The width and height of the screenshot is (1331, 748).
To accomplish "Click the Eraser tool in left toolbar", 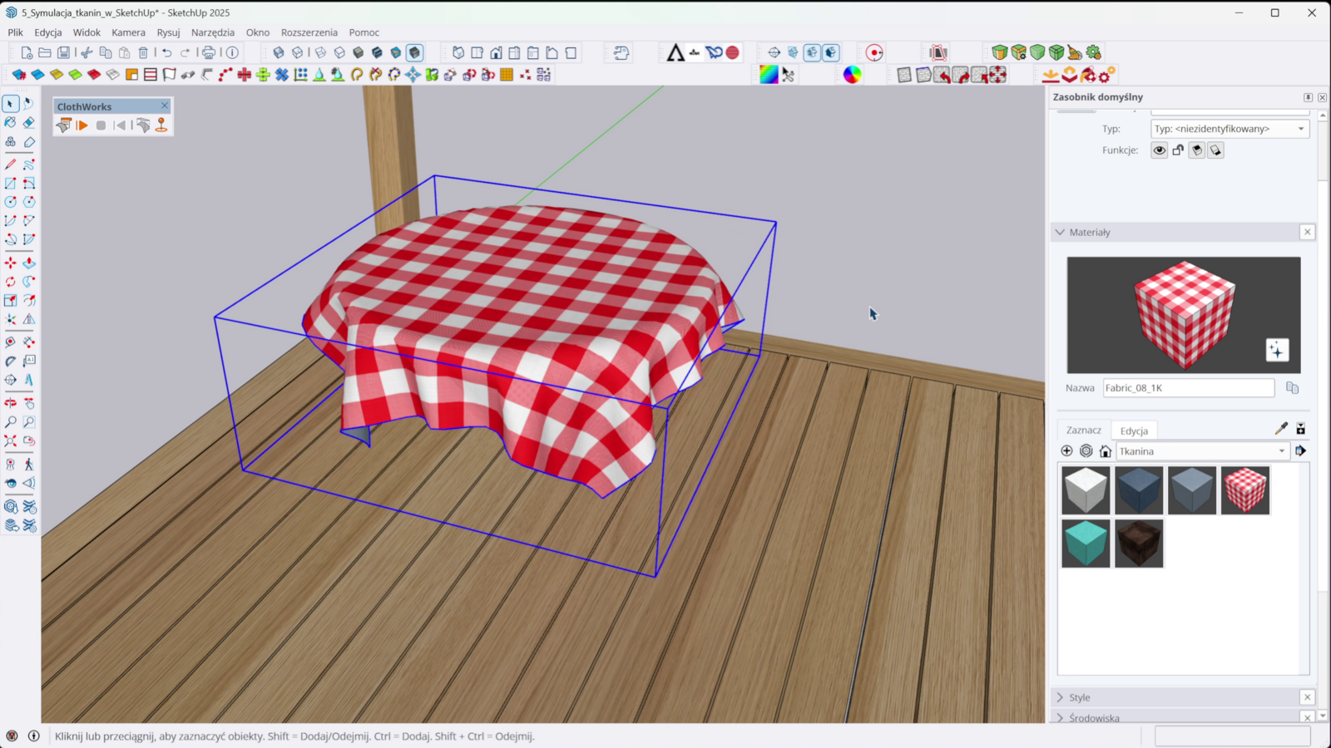I will click(x=29, y=122).
